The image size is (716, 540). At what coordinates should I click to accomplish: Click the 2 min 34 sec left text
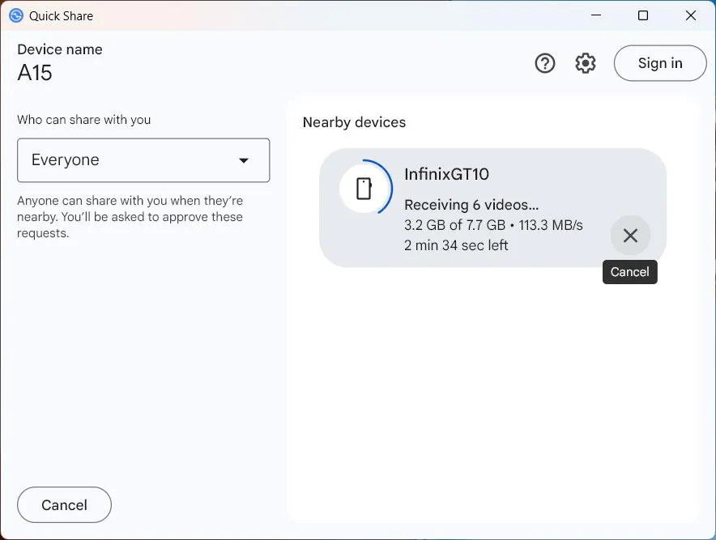pos(456,245)
